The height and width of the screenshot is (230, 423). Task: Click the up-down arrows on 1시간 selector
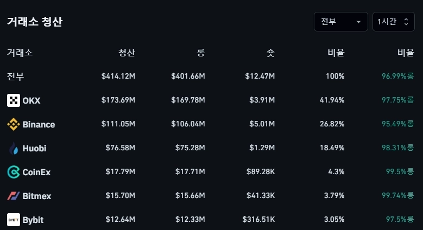click(x=406, y=22)
